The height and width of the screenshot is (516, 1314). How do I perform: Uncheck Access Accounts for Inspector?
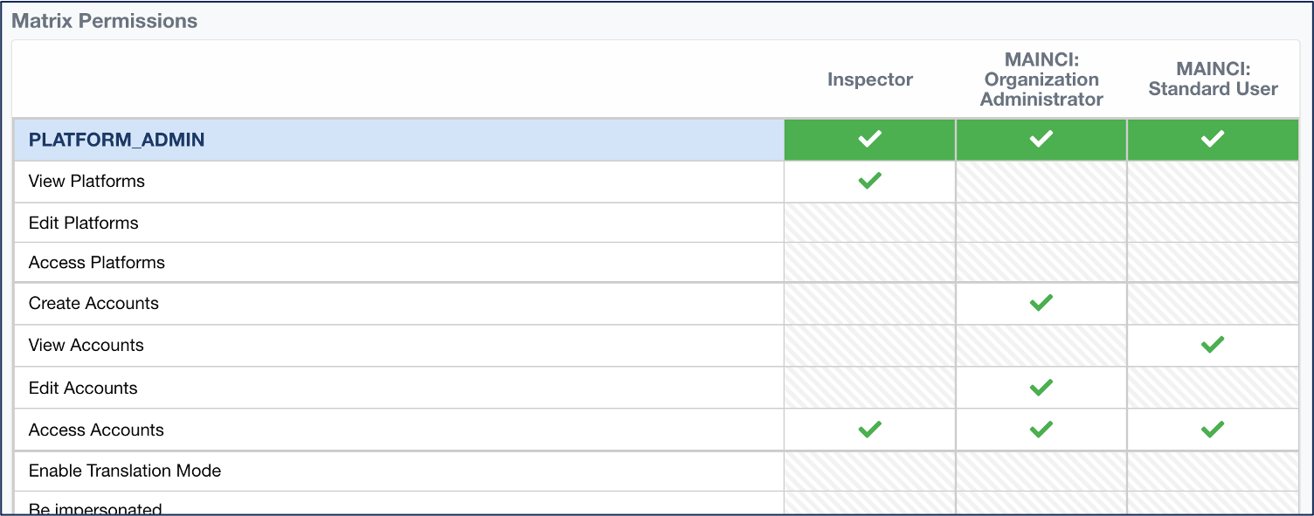click(x=869, y=429)
